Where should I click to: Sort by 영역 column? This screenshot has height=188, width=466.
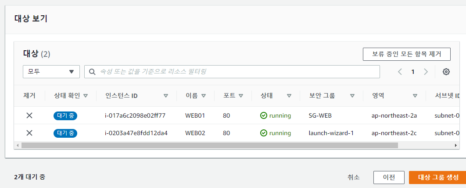click(415, 96)
